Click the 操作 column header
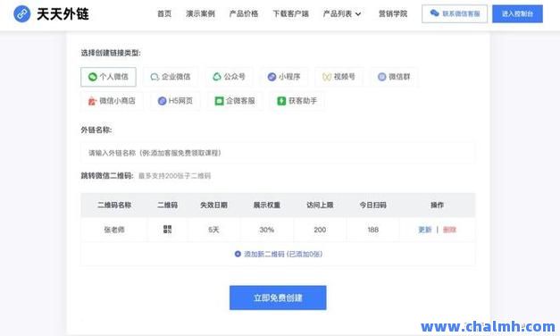This screenshot has width=560, height=336. 437,206
